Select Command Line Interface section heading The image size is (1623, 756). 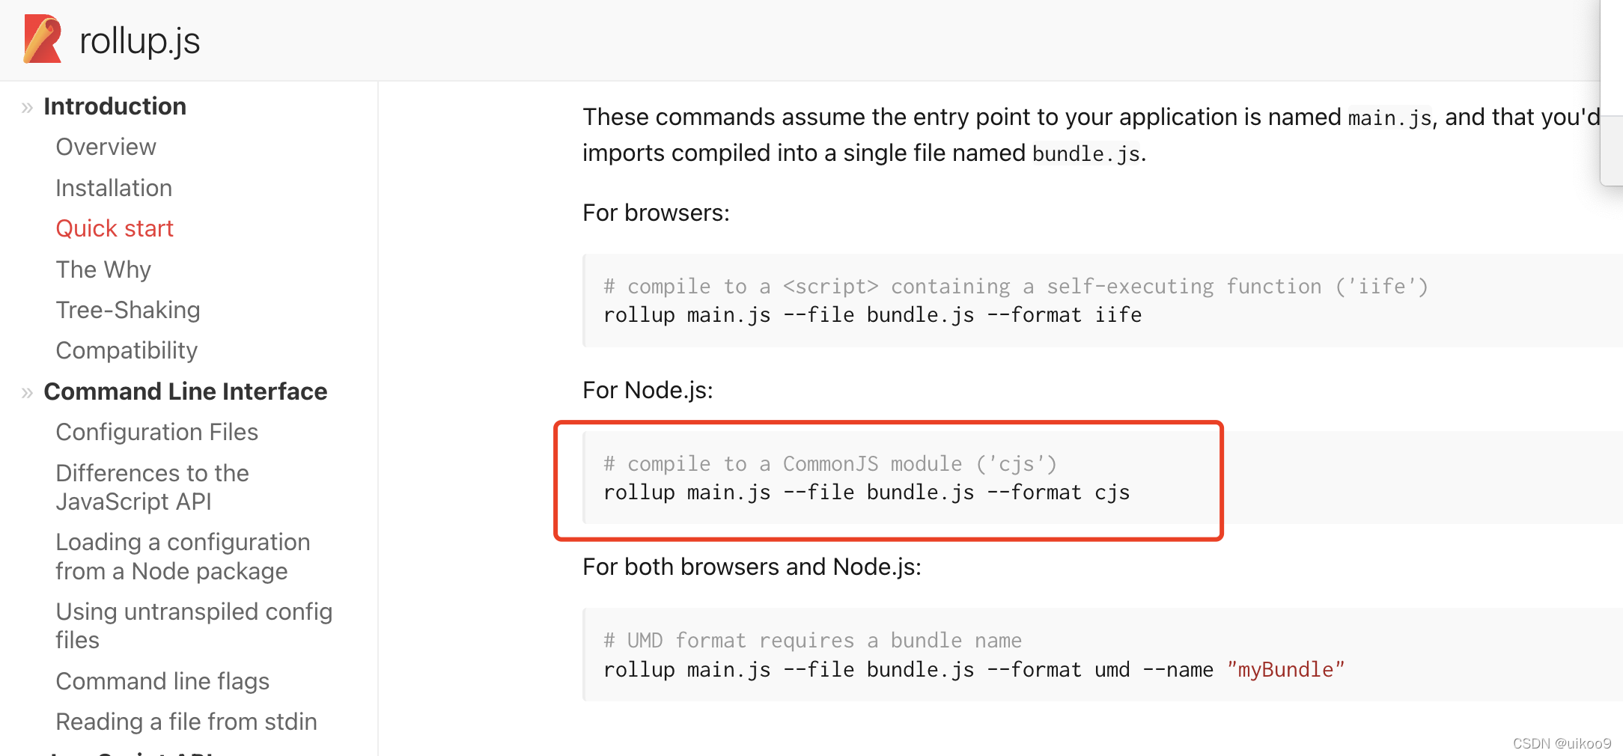pyautogui.click(x=186, y=391)
